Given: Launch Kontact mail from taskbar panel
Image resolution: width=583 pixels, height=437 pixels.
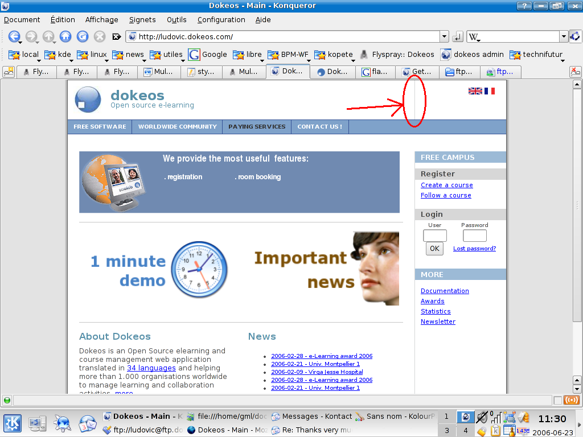Looking at the screenshot, I should pos(87,423).
